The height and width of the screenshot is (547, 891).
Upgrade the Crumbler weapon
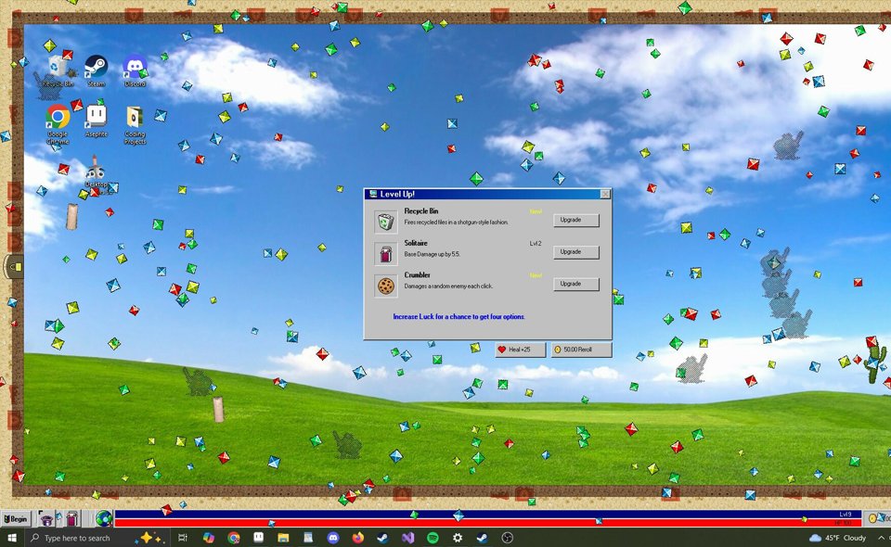[x=576, y=284]
